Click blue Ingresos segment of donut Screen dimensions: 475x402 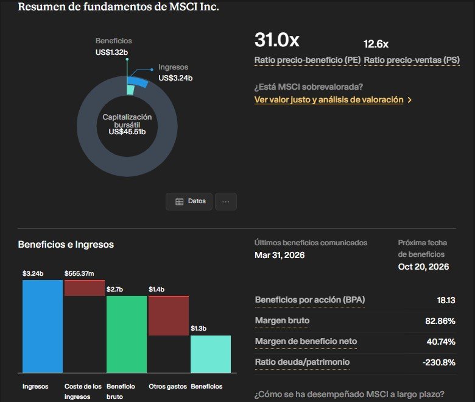click(x=138, y=81)
